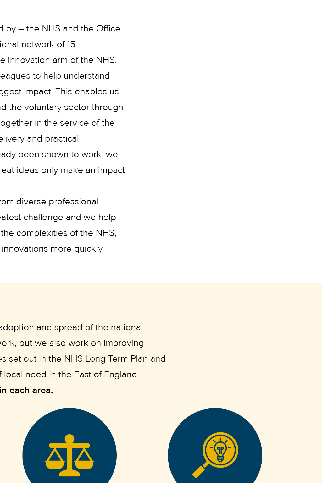Click the line 'from diverse professional'
Image resolution: width=322 pixels, height=483 pixels.
click(x=49, y=202)
